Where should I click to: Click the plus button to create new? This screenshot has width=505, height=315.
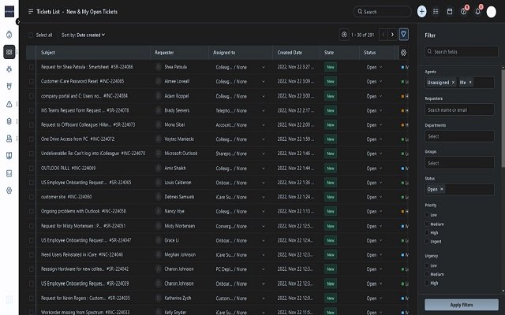421,12
